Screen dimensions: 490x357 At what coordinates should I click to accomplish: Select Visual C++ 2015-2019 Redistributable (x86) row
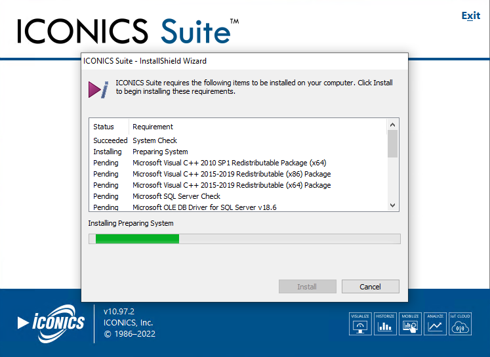coord(238,174)
